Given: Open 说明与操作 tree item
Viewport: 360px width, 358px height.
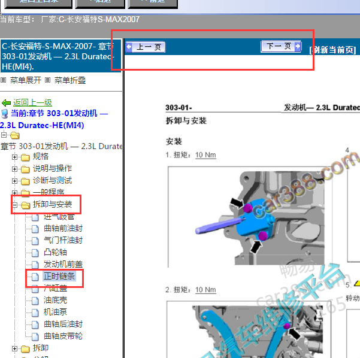Looking at the screenshot, I should coord(52,168).
